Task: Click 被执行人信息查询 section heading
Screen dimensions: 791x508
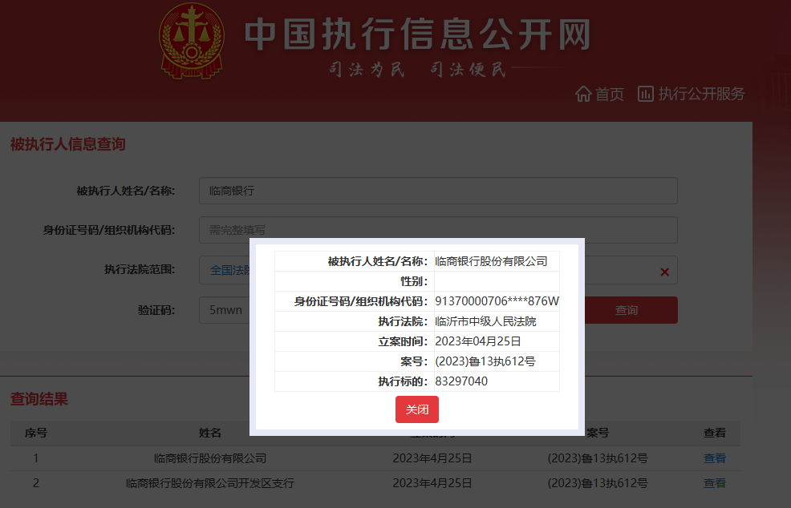Action: point(67,144)
